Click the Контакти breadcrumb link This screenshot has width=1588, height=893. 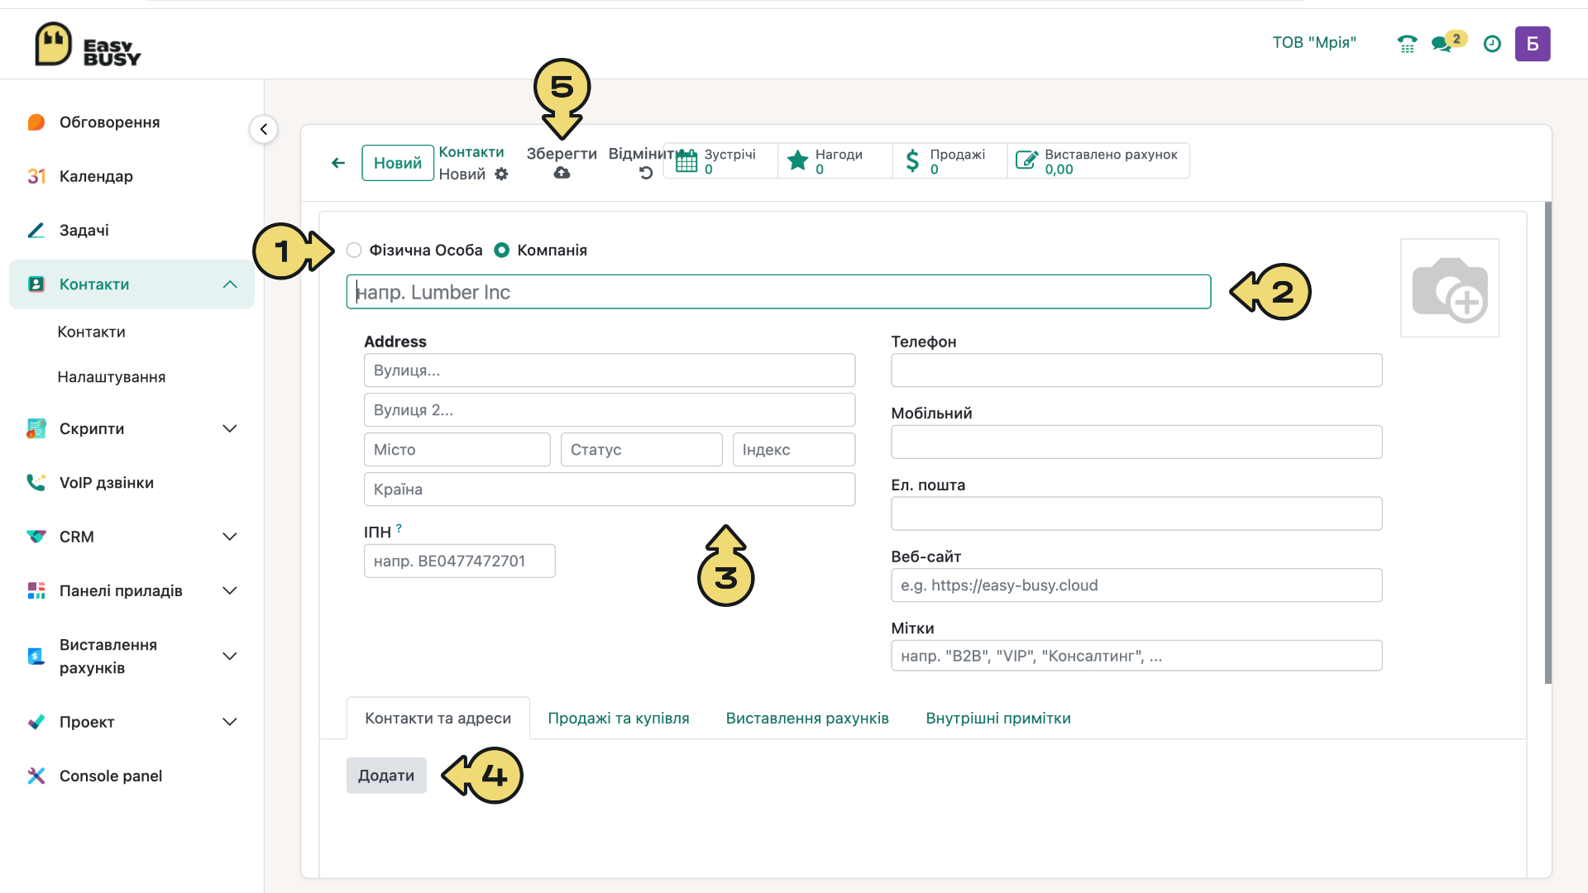(x=471, y=152)
